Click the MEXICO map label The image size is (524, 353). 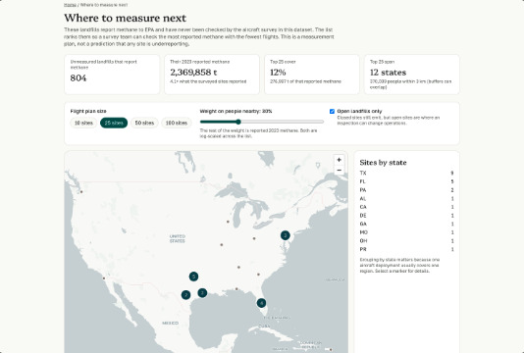click(x=171, y=323)
